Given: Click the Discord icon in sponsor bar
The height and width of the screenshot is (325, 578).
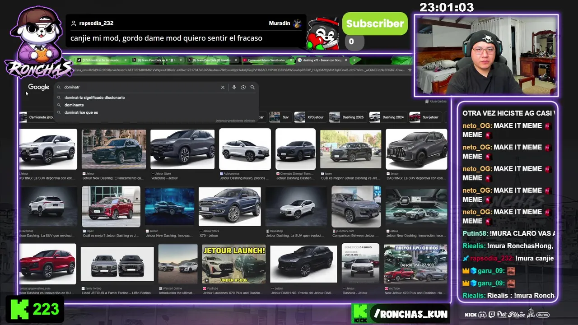Looking at the screenshot, I should click(482, 315).
